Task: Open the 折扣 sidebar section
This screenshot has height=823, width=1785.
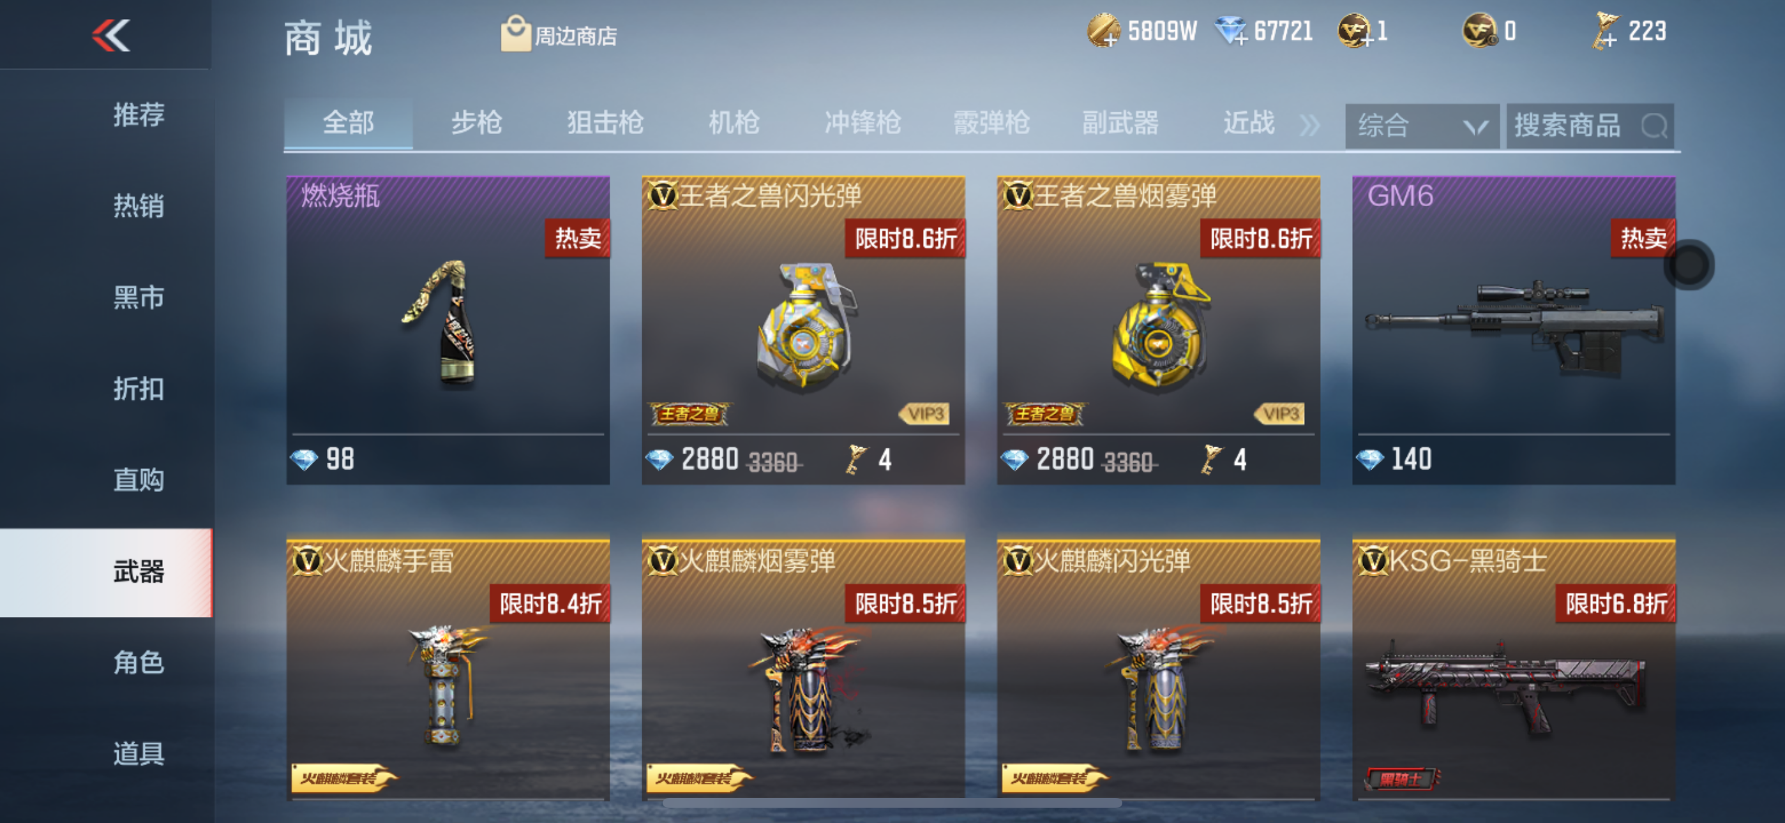Action: coord(138,389)
